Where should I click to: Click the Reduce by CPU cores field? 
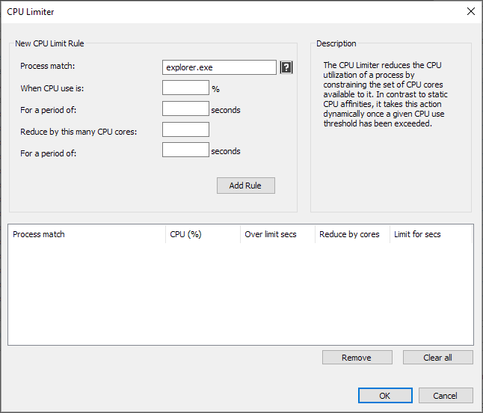pos(185,129)
